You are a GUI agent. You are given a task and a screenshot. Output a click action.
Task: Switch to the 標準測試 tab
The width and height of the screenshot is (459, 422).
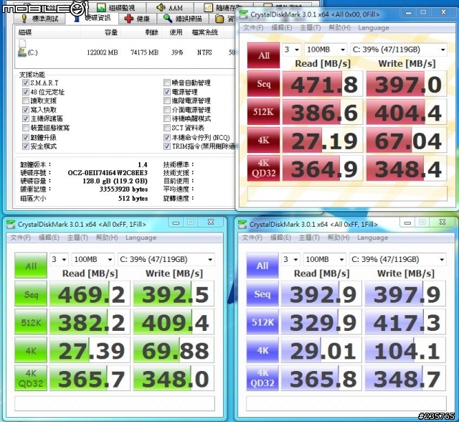point(40,19)
